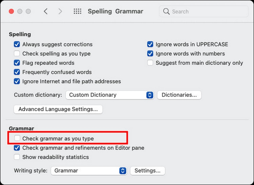Open the Writing style Grammar dropdown
254x185 pixels.
pos(89,170)
